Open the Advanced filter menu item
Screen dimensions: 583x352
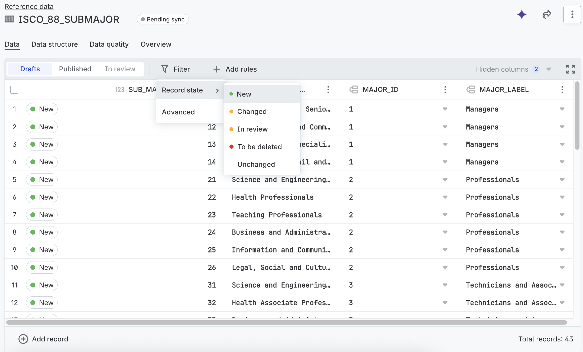[x=178, y=112]
